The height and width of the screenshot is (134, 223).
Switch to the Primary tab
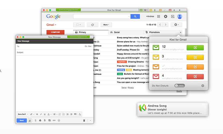coord(91,32)
